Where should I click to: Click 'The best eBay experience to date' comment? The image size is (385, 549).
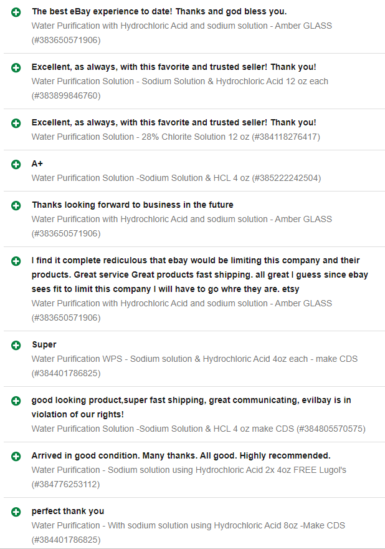pyautogui.click(x=159, y=11)
